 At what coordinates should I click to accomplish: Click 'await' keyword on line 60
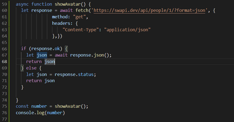pos(66,11)
